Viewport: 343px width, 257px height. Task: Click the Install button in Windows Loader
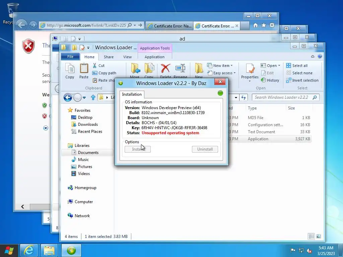[138, 149]
